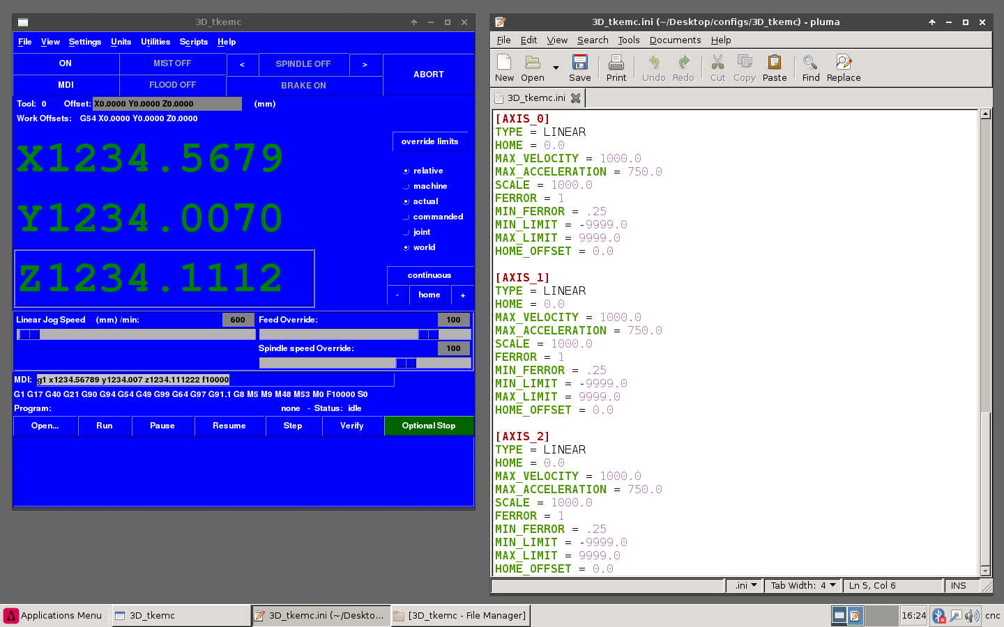Click the Replace icon in toolbar
This screenshot has width=1004, height=627.
pyautogui.click(x=843, y=63)
